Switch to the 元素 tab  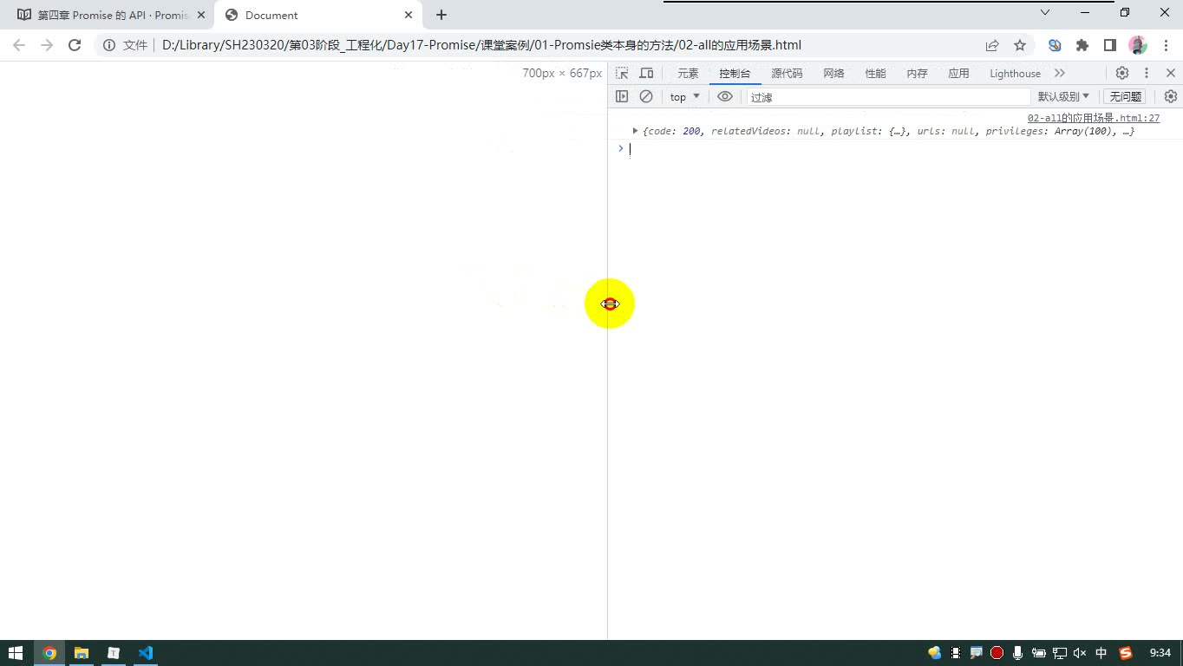(x=688, y=74)
